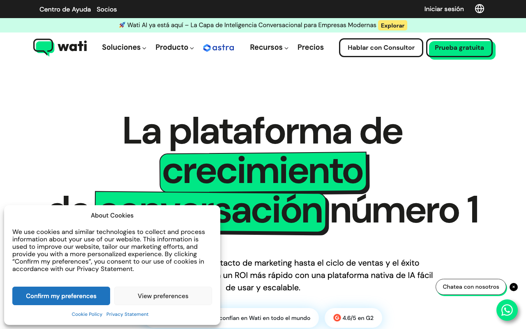Viewport: 526px width, 329px height.
Task: Click Hablar con Consultor button
Action: [x=381, y=48]
